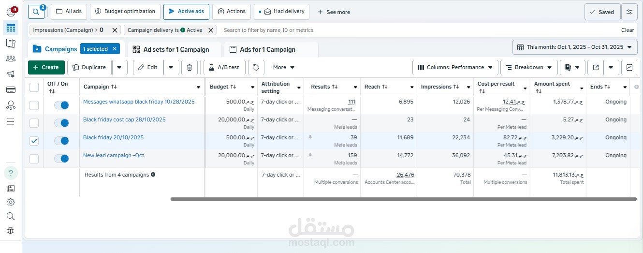Open the Black friday cost cap 28/10/2025 link
The image size is (643, 253).
(124, 119)
